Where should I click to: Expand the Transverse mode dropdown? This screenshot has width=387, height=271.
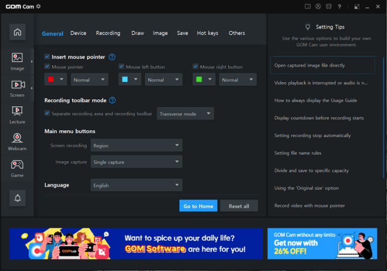185,114
